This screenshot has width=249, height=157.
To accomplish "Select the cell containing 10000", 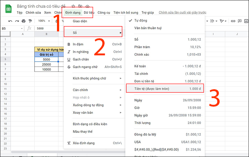I will tap(46, 69).
